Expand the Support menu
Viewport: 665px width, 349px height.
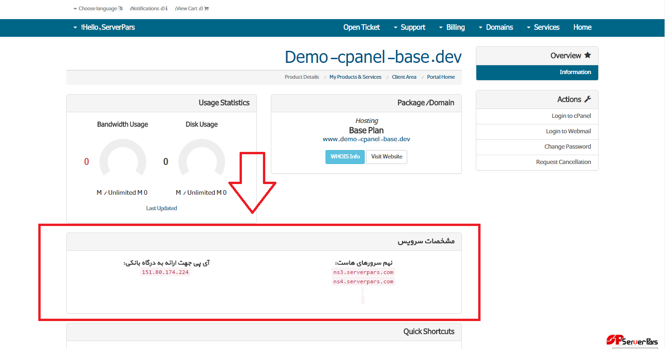pyautogui.click(x=410, y=27)
